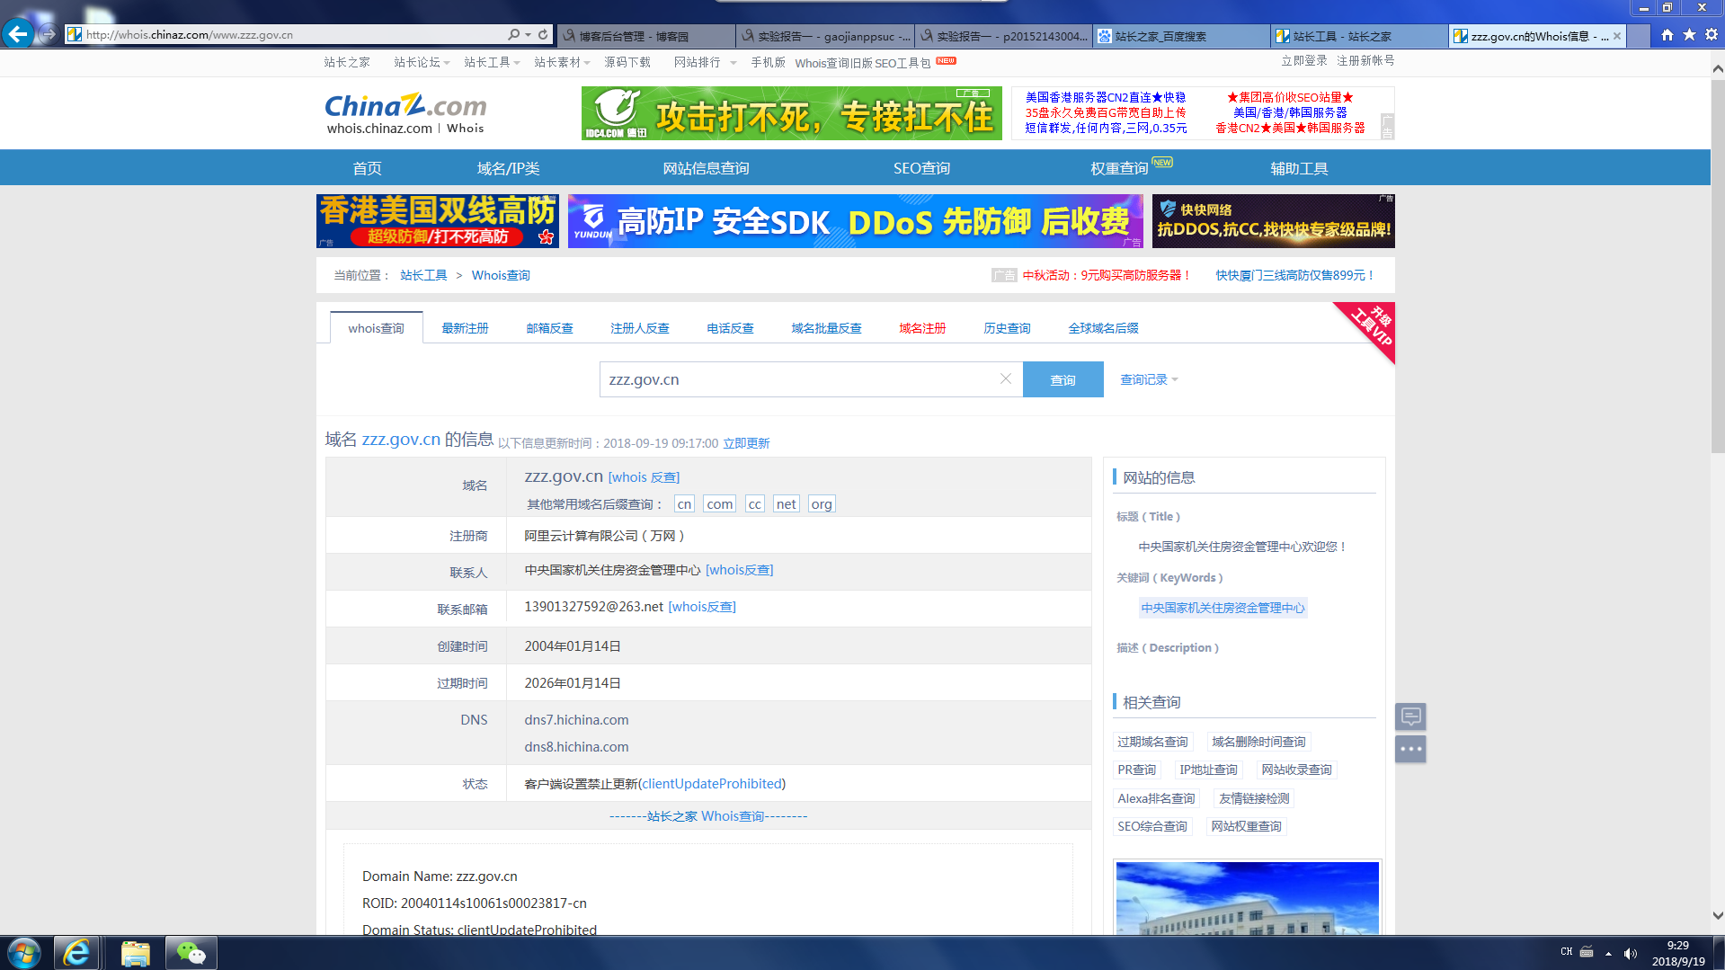Switch to the 电话反查 tab
This screenshot has height=970, width=1725.
pyautogui.click(x=730, y=328)
